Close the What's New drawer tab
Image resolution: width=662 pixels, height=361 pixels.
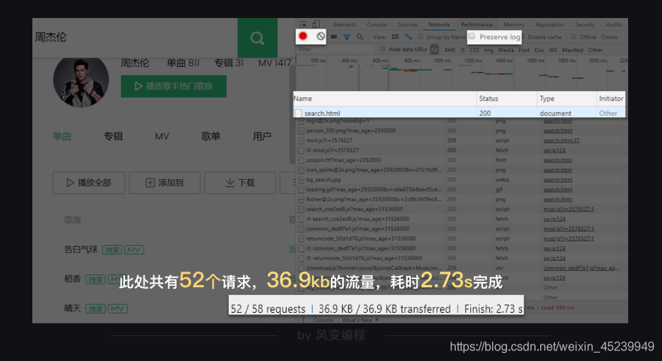tap(377, 320)
